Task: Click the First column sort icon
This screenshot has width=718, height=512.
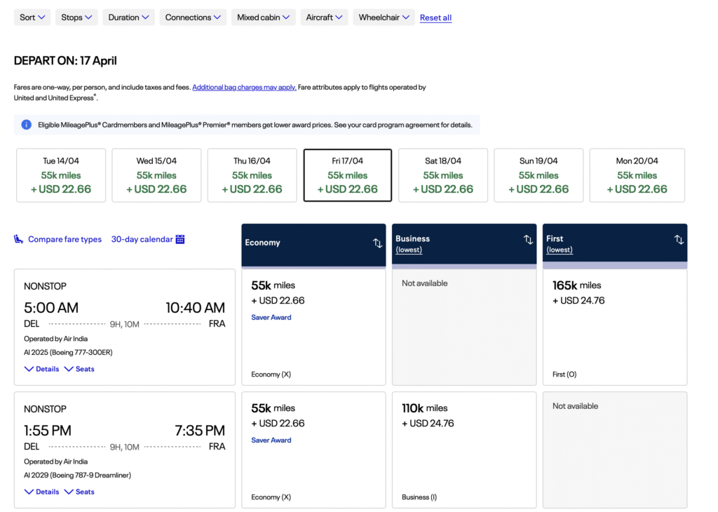Action: [x=679, y=241]
